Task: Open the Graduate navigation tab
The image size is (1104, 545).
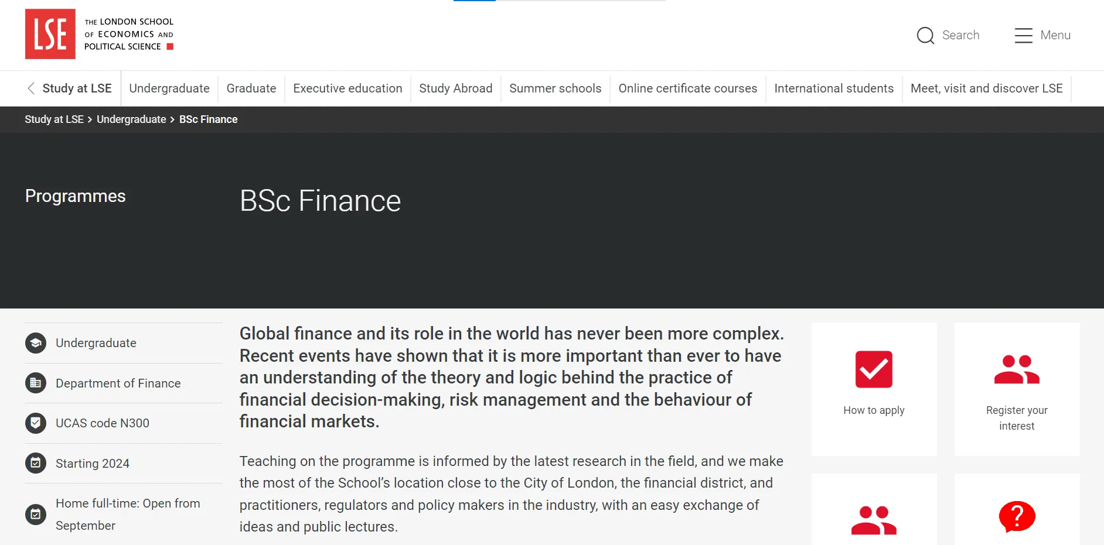Action: [x=251, y=88]
